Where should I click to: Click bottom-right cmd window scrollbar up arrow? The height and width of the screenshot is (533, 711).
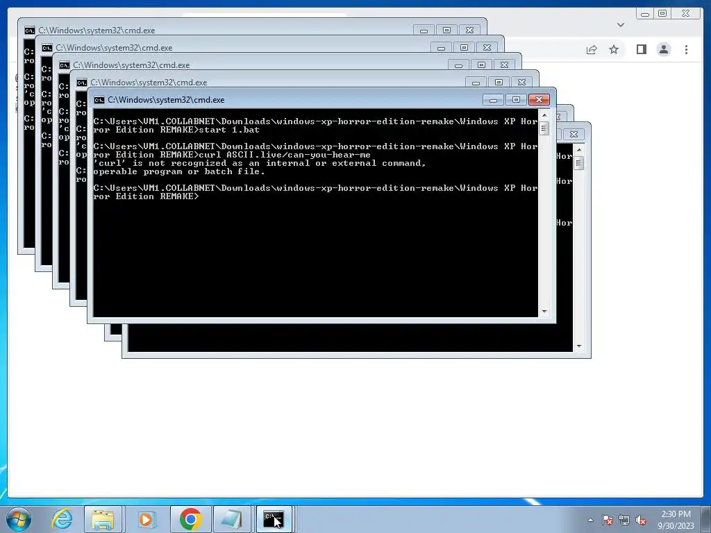579,150
